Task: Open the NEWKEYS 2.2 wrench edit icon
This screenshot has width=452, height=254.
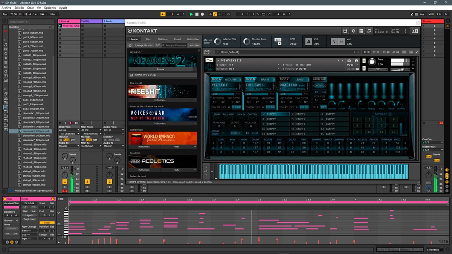Action: [210, 60]
